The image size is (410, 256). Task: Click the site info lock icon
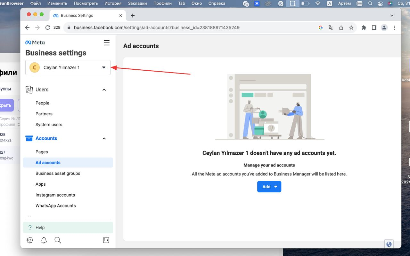pyautogui.click(x=69, y=27)
